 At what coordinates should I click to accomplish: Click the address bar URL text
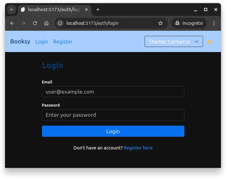(x=92, y=23)
